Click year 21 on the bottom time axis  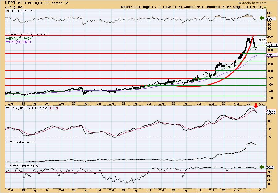pyautogui.click(x=124, y=190)
